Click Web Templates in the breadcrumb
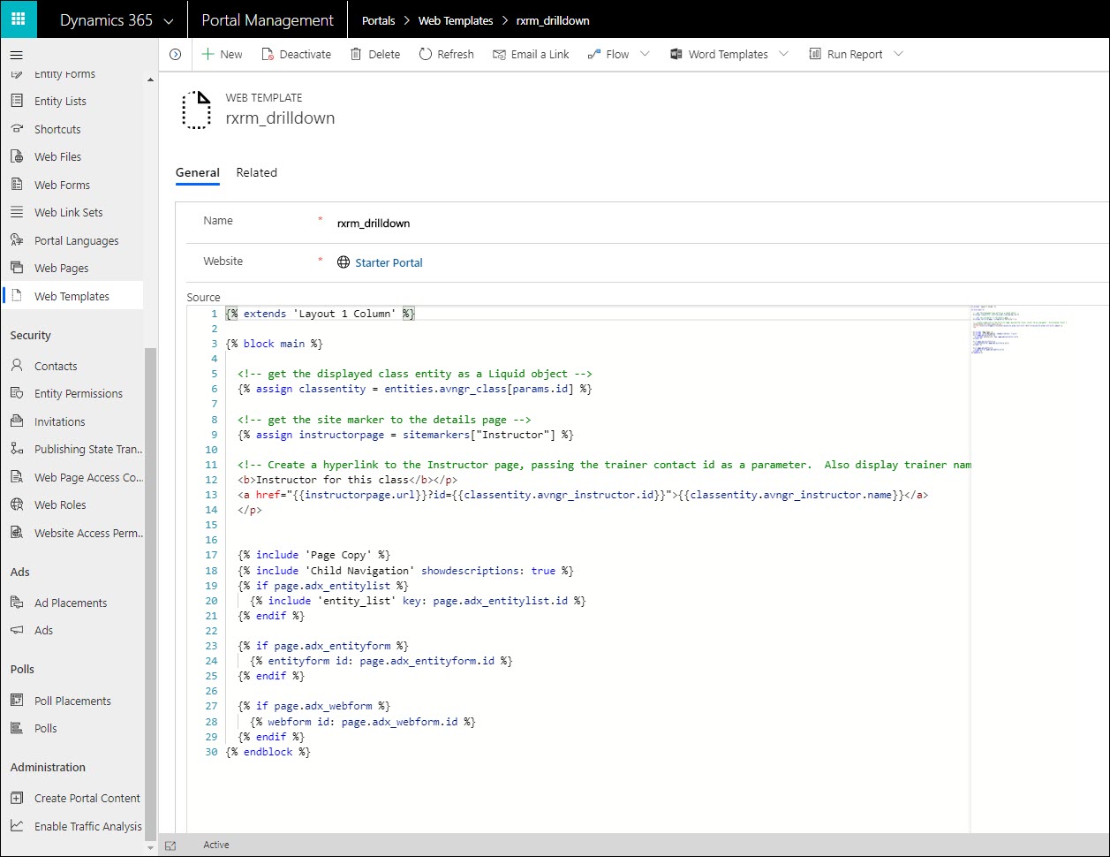Viewport: 1110px width, 857px height. tap(456, 20)
